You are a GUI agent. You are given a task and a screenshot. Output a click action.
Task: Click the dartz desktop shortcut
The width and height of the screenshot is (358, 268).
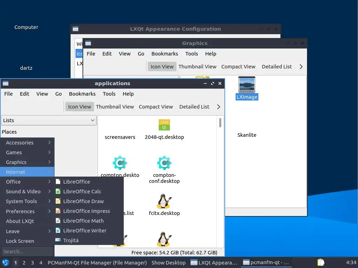pos(26,68)
